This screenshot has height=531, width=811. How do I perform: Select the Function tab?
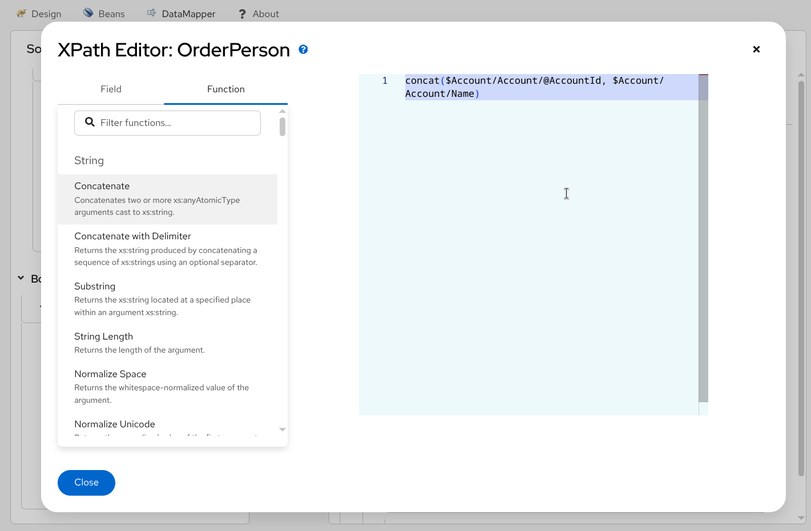[x=225, y=89]
